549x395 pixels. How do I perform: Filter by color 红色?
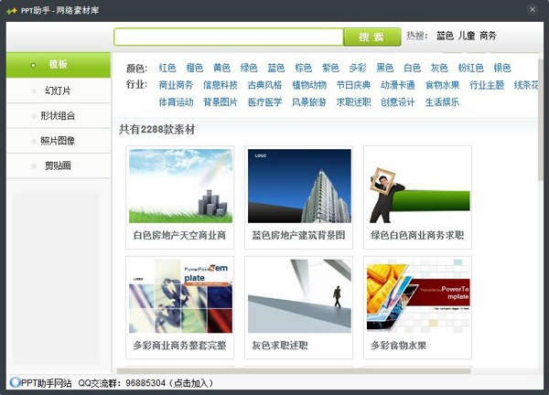pos(167,68)
